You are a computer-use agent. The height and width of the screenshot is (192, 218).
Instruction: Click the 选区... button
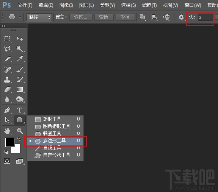(x=81, y=17)
